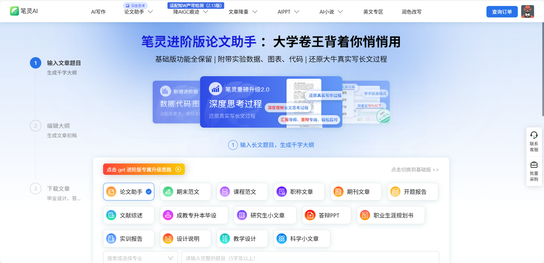This screenshot has width=544, height=263.
Task: Click the 期刊文章 icon
Action: point(338,192)
